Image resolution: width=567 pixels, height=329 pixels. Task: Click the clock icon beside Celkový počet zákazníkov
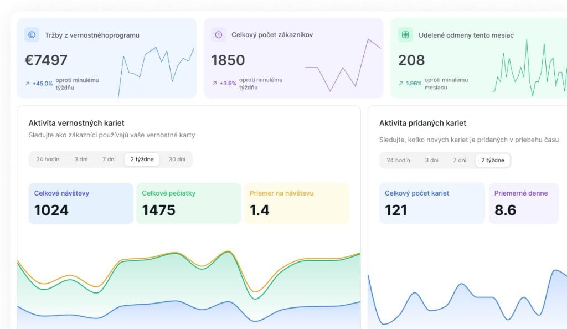click(x=219, y=35)
